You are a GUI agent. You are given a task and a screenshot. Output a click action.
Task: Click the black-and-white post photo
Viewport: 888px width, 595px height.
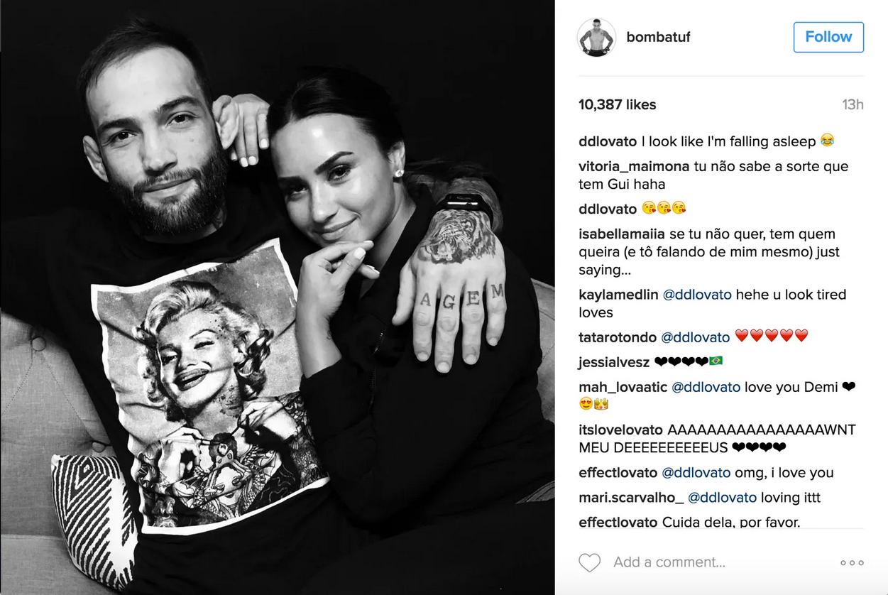click(x=278, y=297)
